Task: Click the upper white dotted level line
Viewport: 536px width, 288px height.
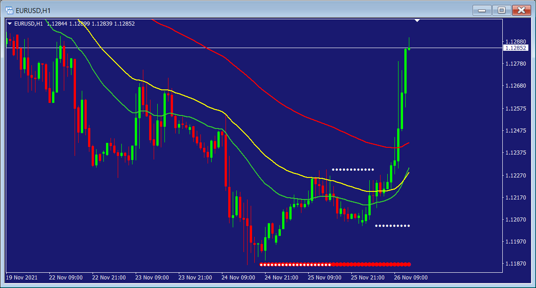Action: (353, 169)
